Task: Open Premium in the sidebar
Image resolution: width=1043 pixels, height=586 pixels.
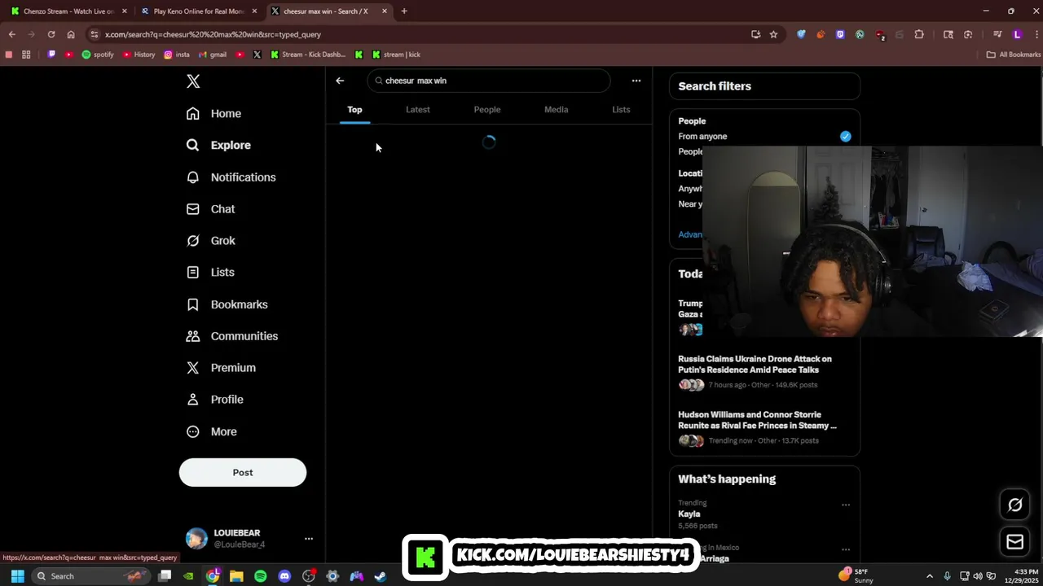Action: point(221,367)
